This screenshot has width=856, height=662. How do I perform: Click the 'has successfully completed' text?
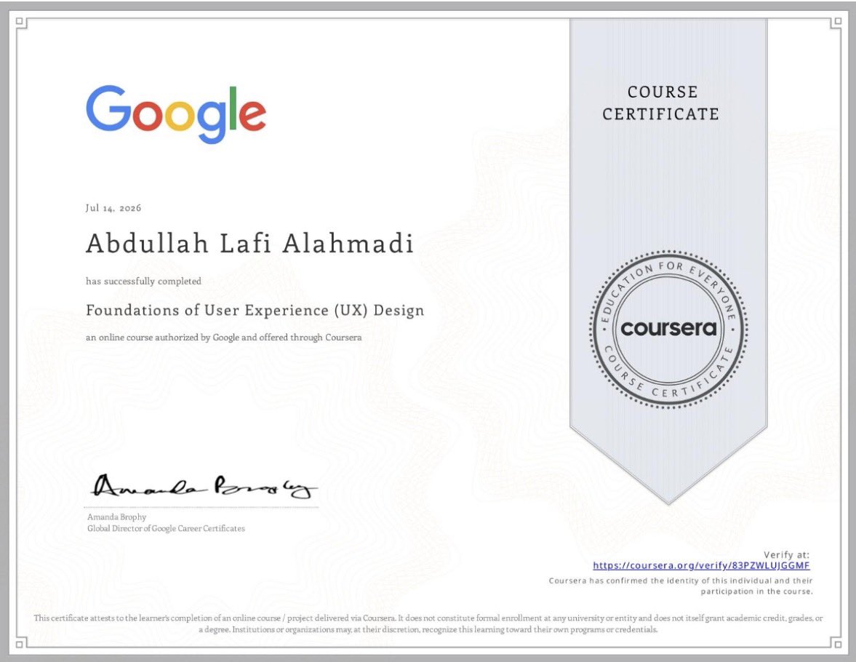point(143,282)
